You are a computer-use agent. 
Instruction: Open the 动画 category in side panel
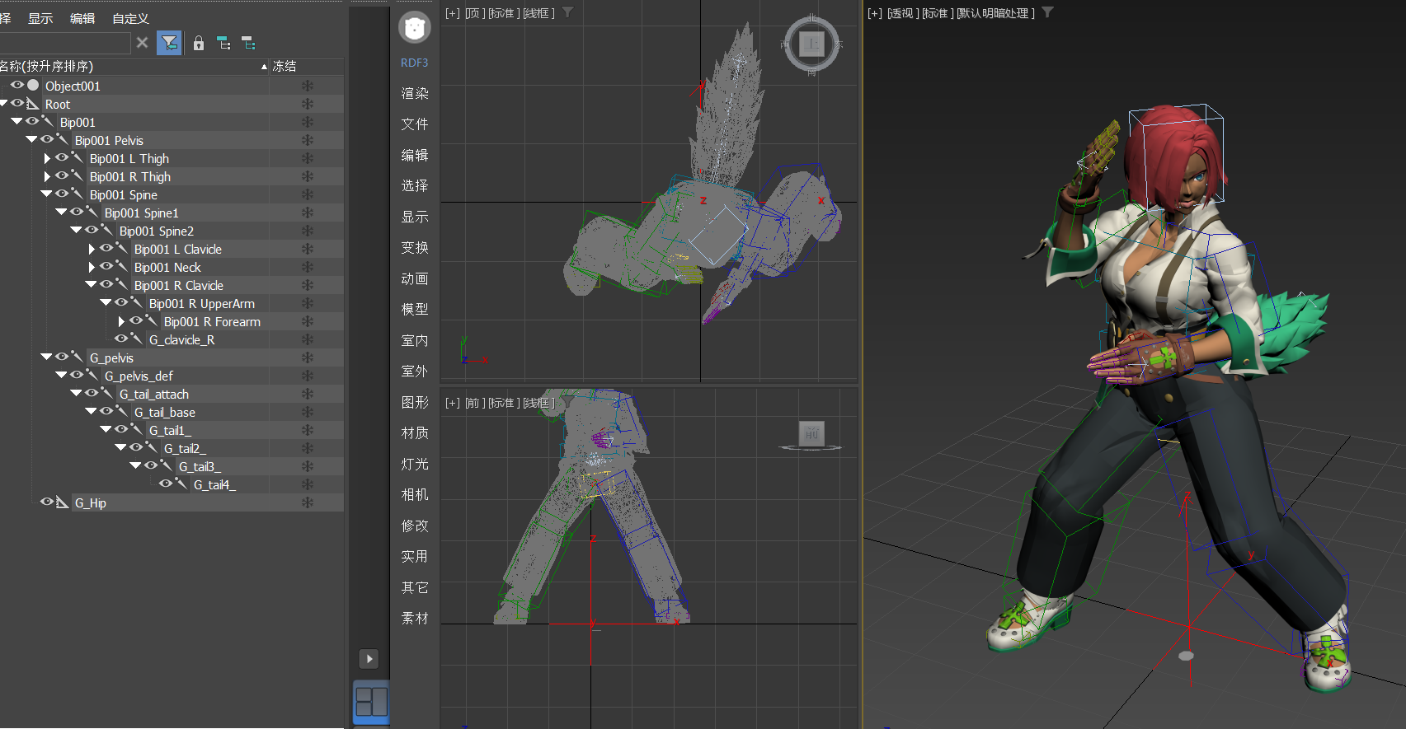click(415, 278)
